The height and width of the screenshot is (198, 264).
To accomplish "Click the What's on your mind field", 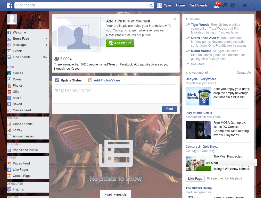I will [116, 94].
